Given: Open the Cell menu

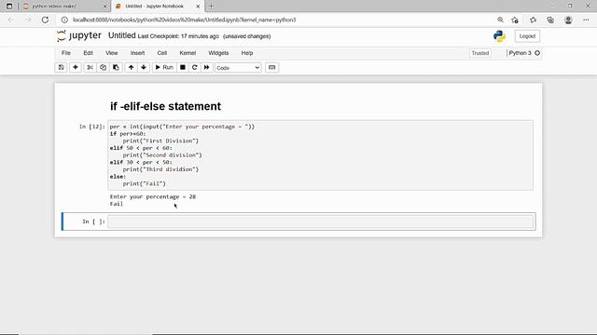Looking at the screenshot, I should tap(161, 53).
